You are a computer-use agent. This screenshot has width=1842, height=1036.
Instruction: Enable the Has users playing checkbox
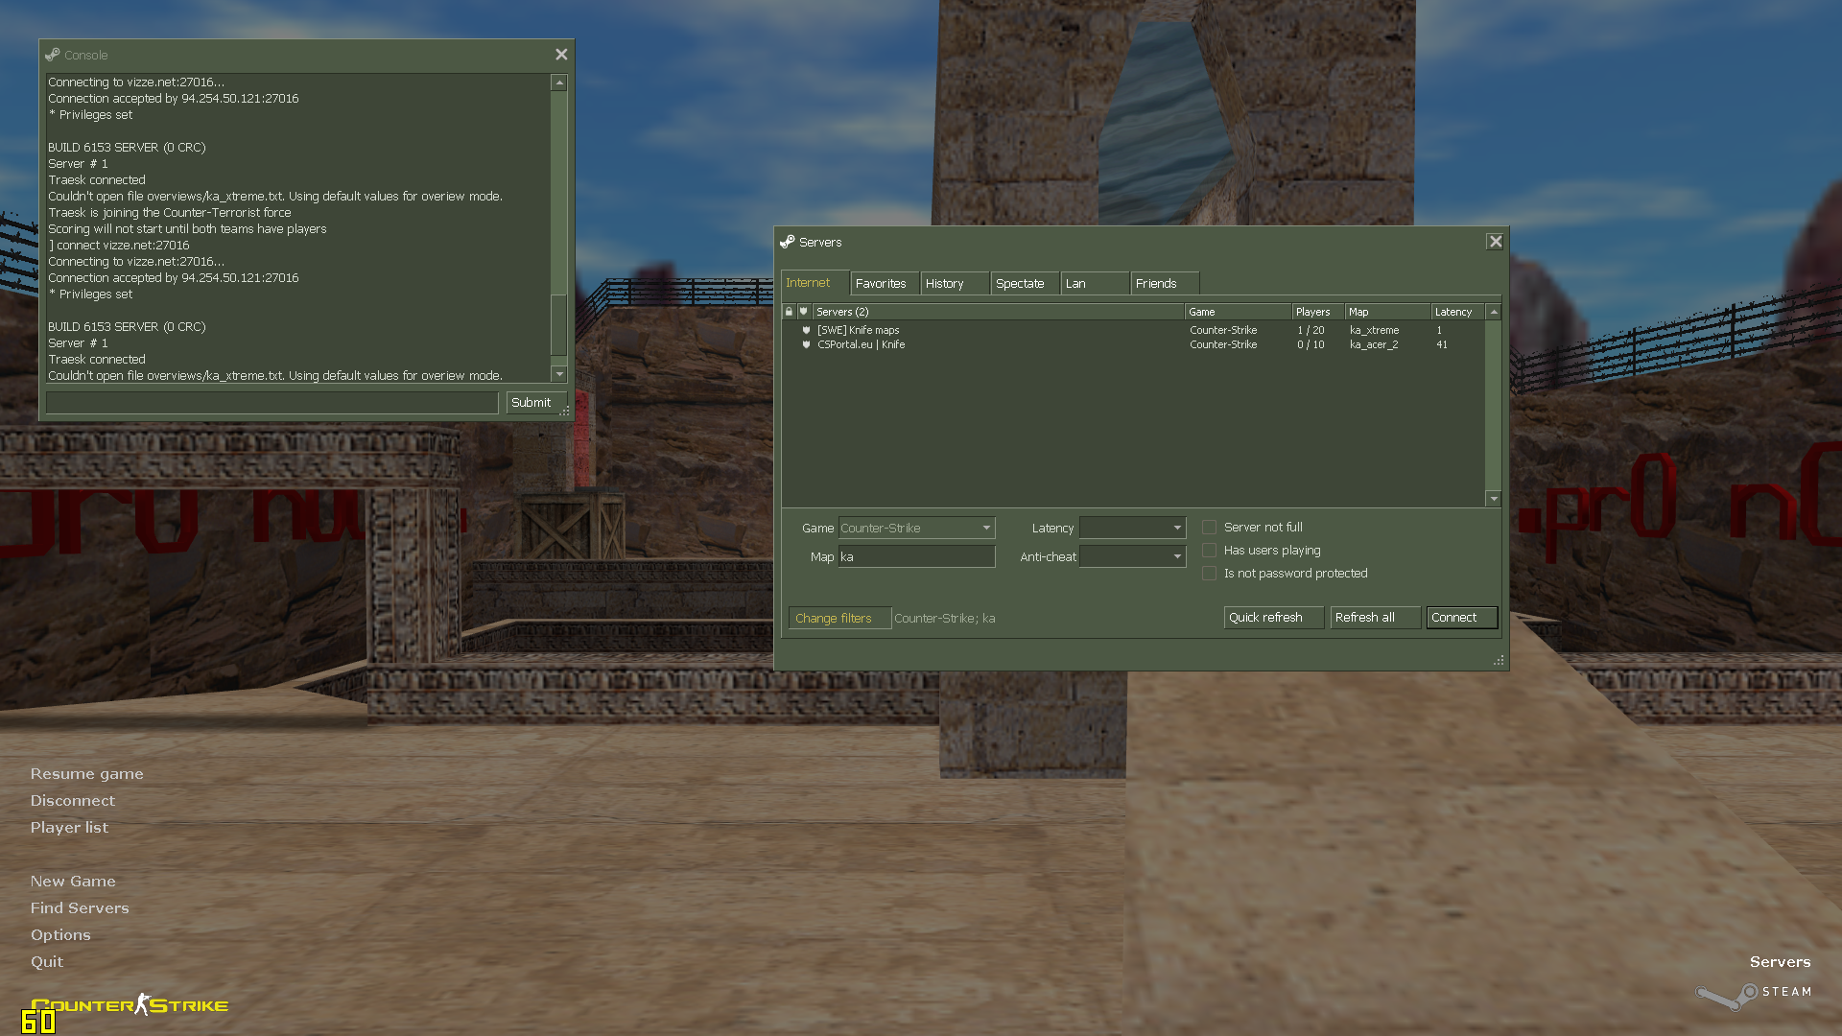tap(1209, 551)
